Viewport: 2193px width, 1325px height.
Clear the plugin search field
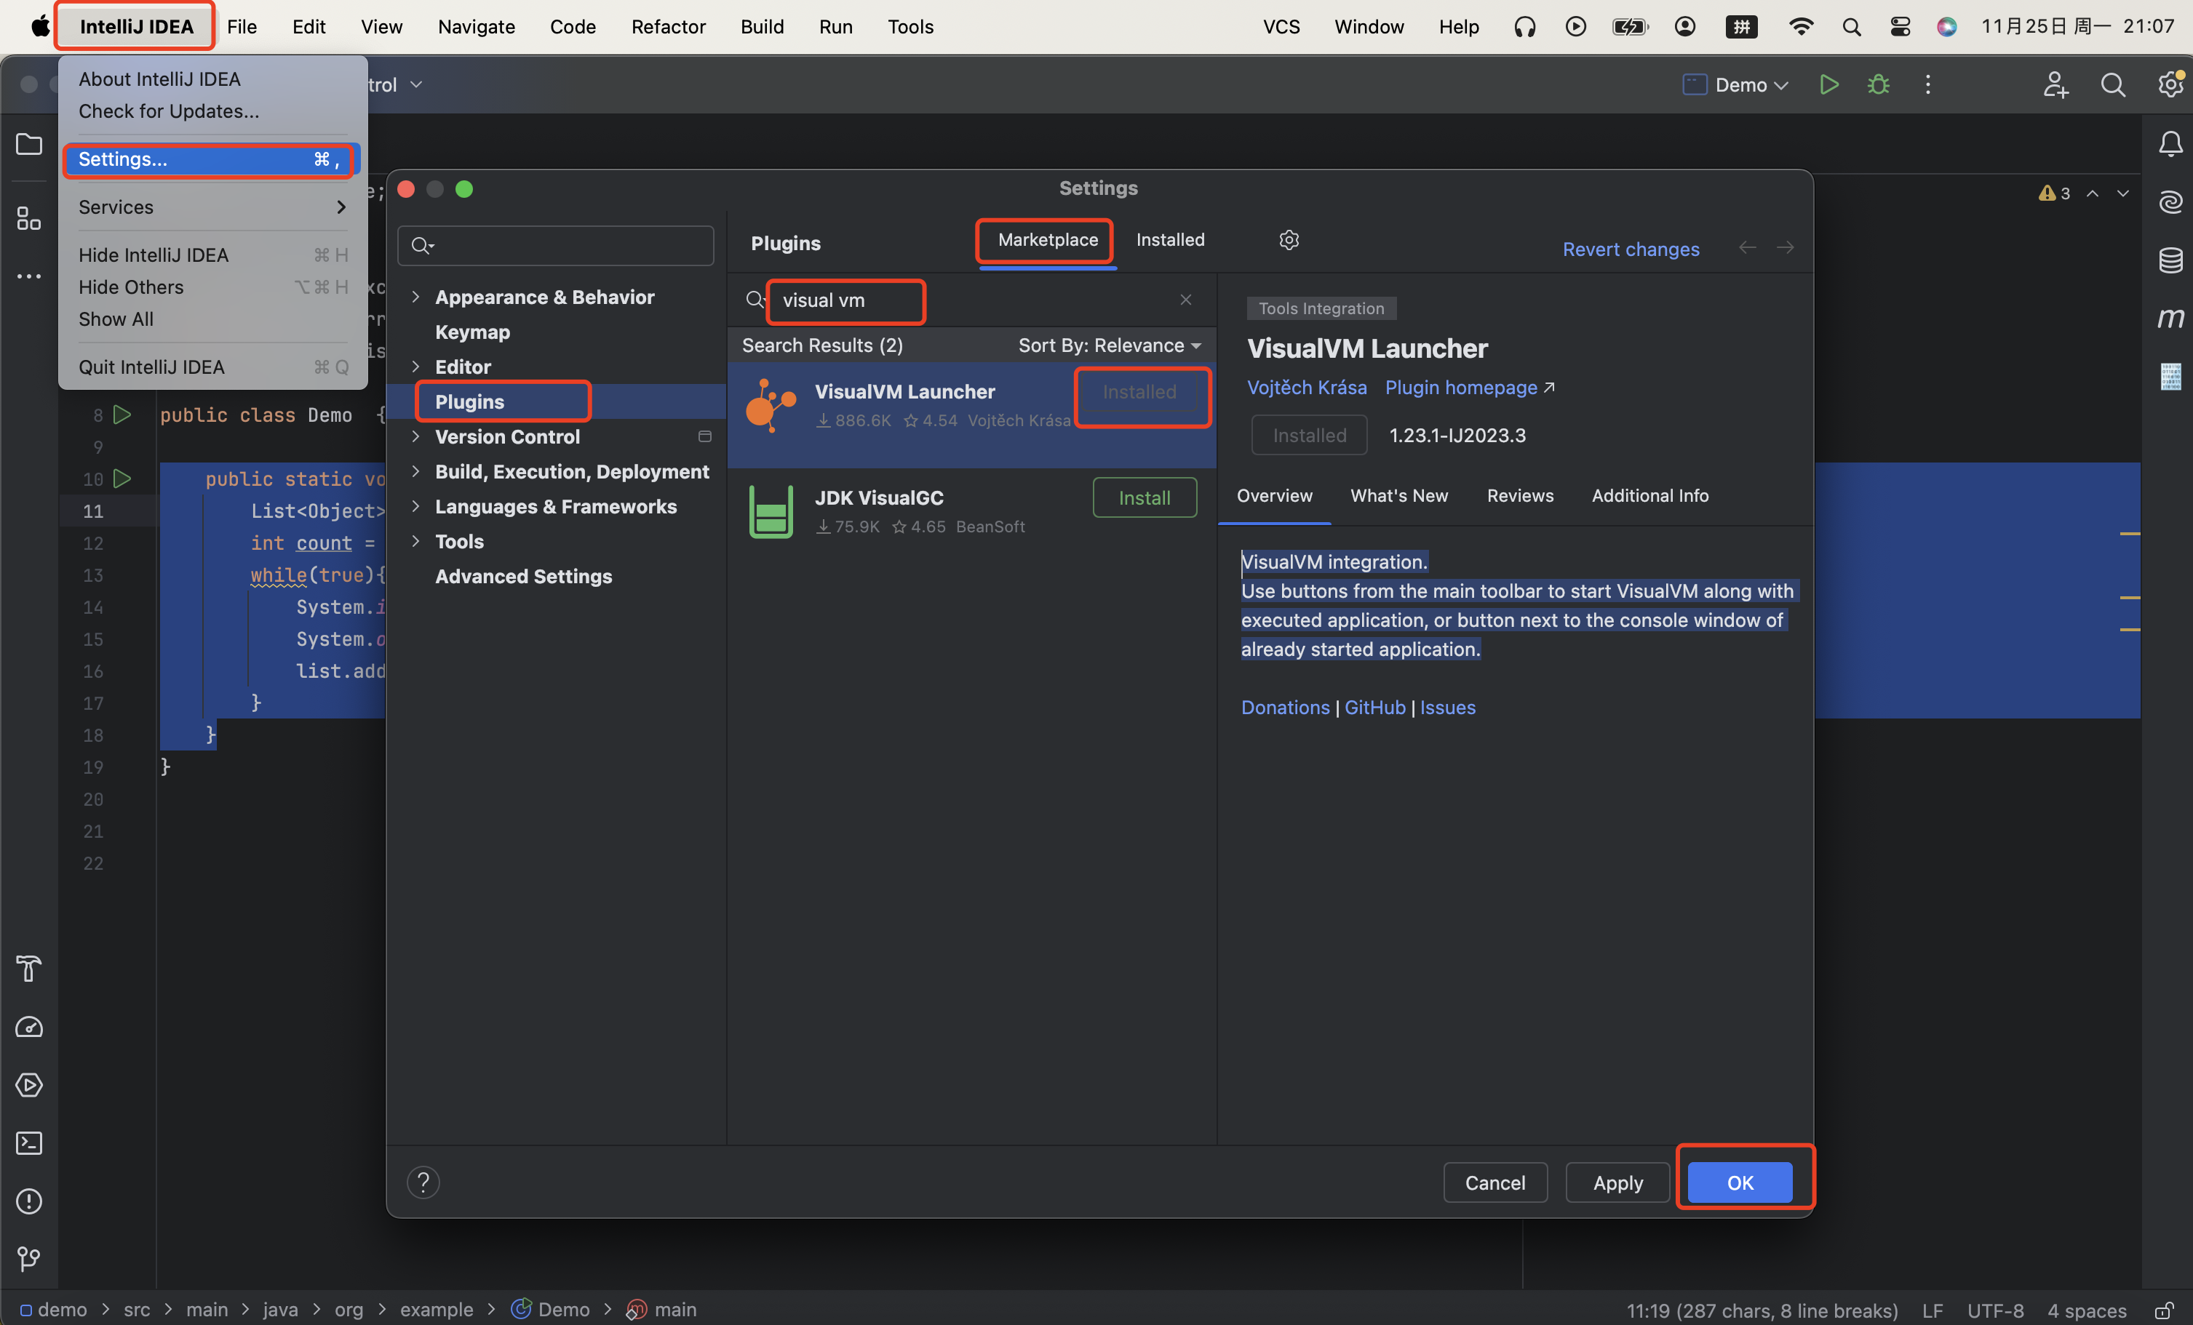click(1185, 300)
